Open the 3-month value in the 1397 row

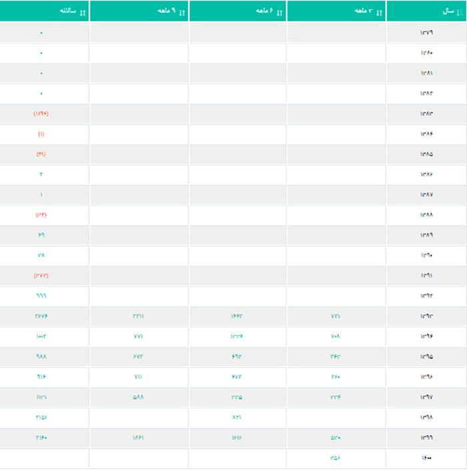click(x=336, y=397)
